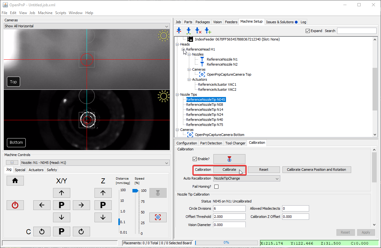The image size is (381, 248).
Task: Open the Show All Horizontal camera dropdown
Action: point(87,26)
